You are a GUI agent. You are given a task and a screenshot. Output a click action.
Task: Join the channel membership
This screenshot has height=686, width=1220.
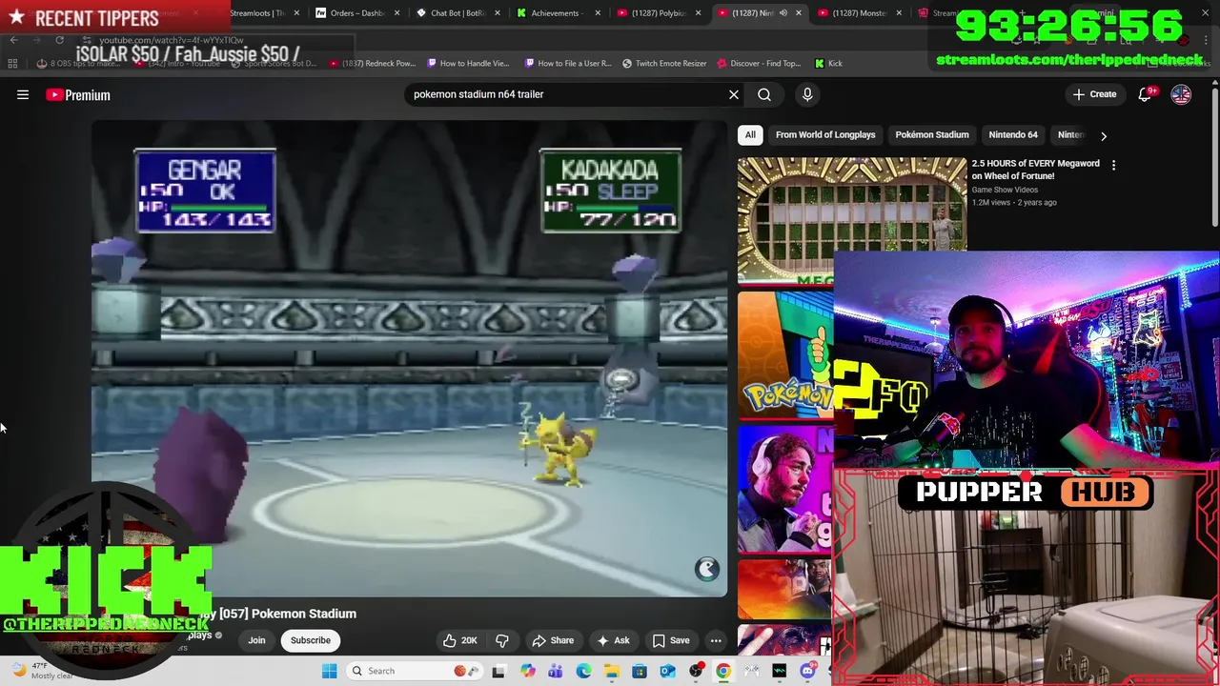tap(256, 640)
